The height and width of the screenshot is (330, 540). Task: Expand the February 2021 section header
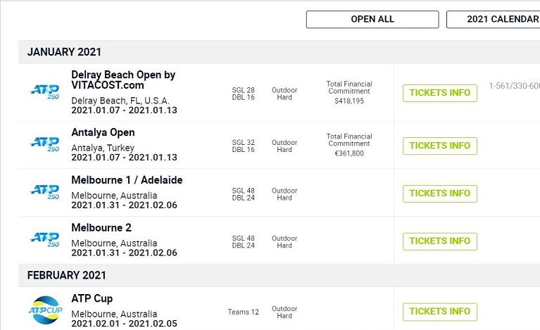[x=67, y=275]
